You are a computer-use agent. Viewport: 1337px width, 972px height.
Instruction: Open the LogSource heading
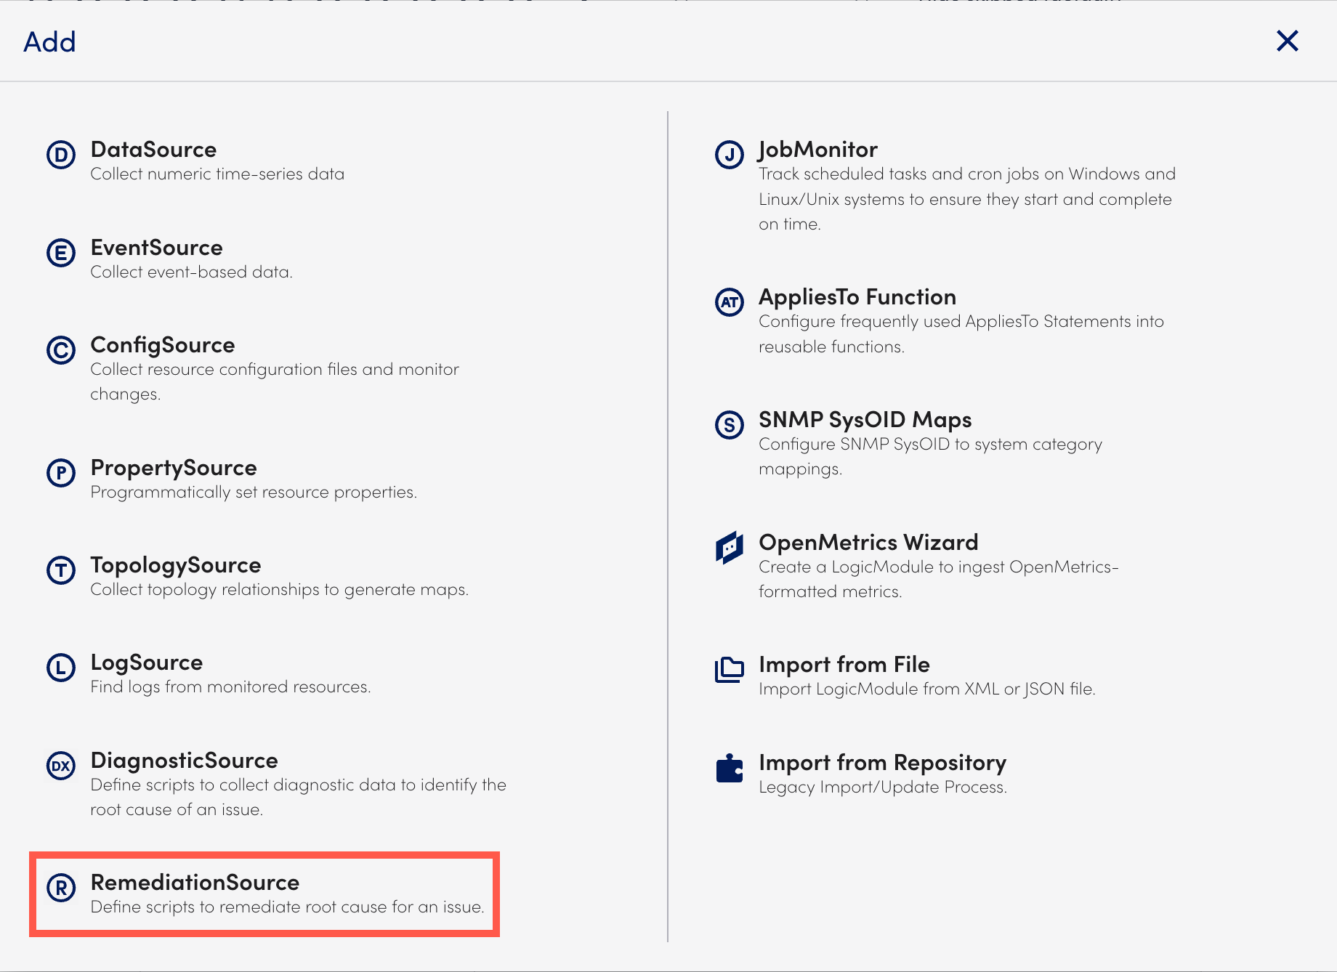pyautogui.click(x=147, y=663)
